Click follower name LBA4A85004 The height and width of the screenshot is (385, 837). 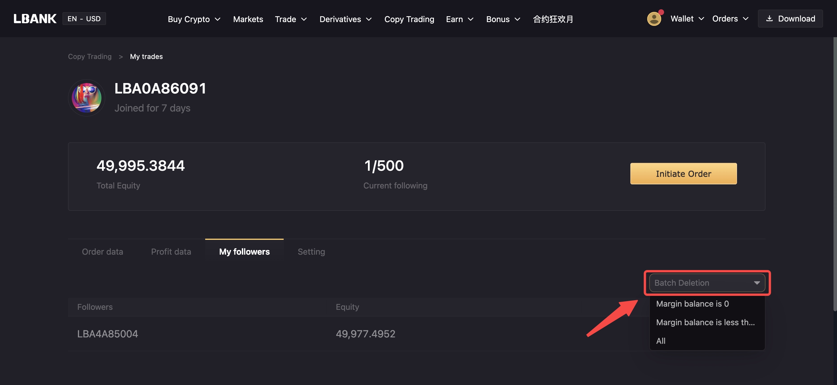pyautogui.click(x=108, y=334)
